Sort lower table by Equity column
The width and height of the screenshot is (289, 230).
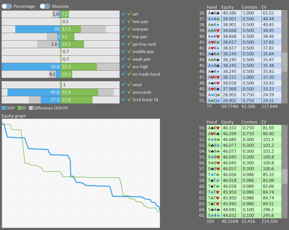tap(227, 122)
